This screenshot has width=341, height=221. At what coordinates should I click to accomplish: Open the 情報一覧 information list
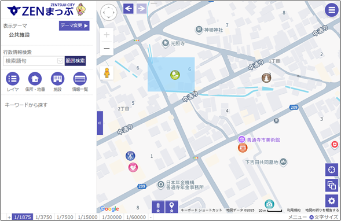click(80, 79)
